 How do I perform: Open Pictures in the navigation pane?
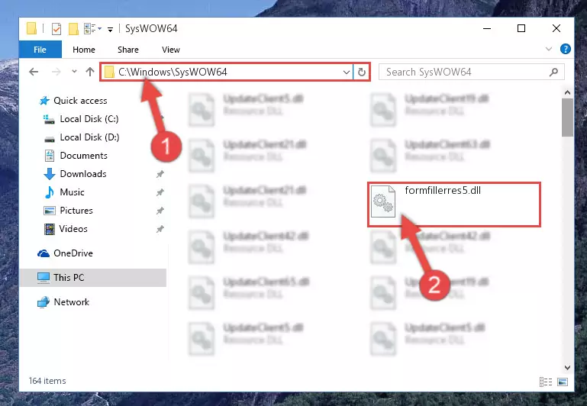[x=76, y=211]
